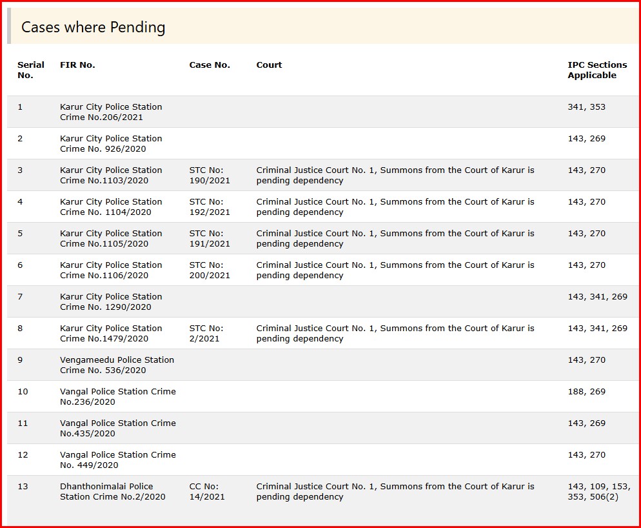This screenshot has height=528, width=641.
Task: Click Dhanthonimalai Police Station Crime No.2/2020
Action: (x=112, y=491)
